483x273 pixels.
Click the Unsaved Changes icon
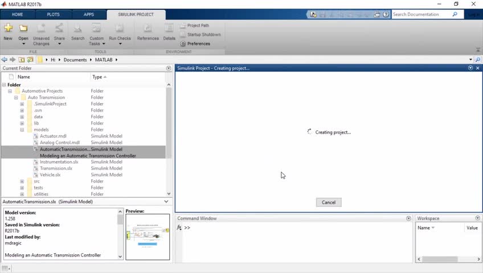coord(41,28)
